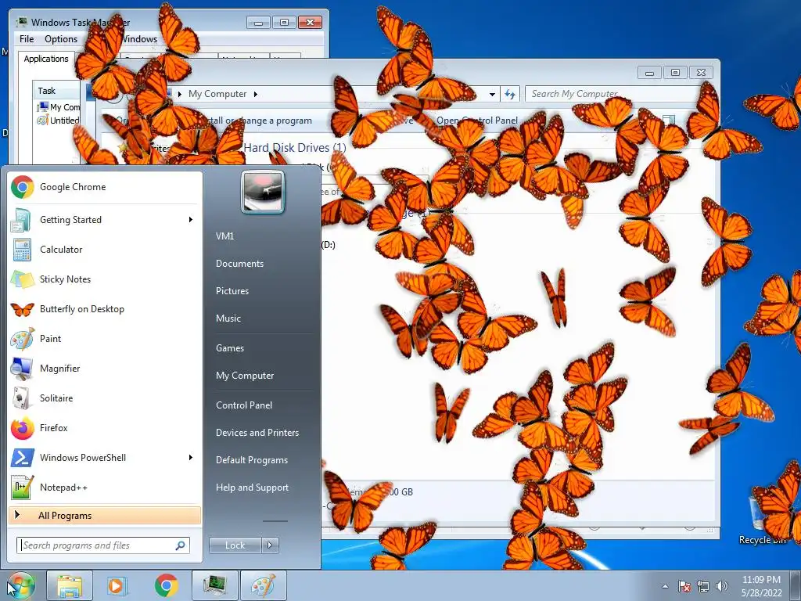
Task: Open Windows PowerShell icon
Action: click(x=23, y=458)
